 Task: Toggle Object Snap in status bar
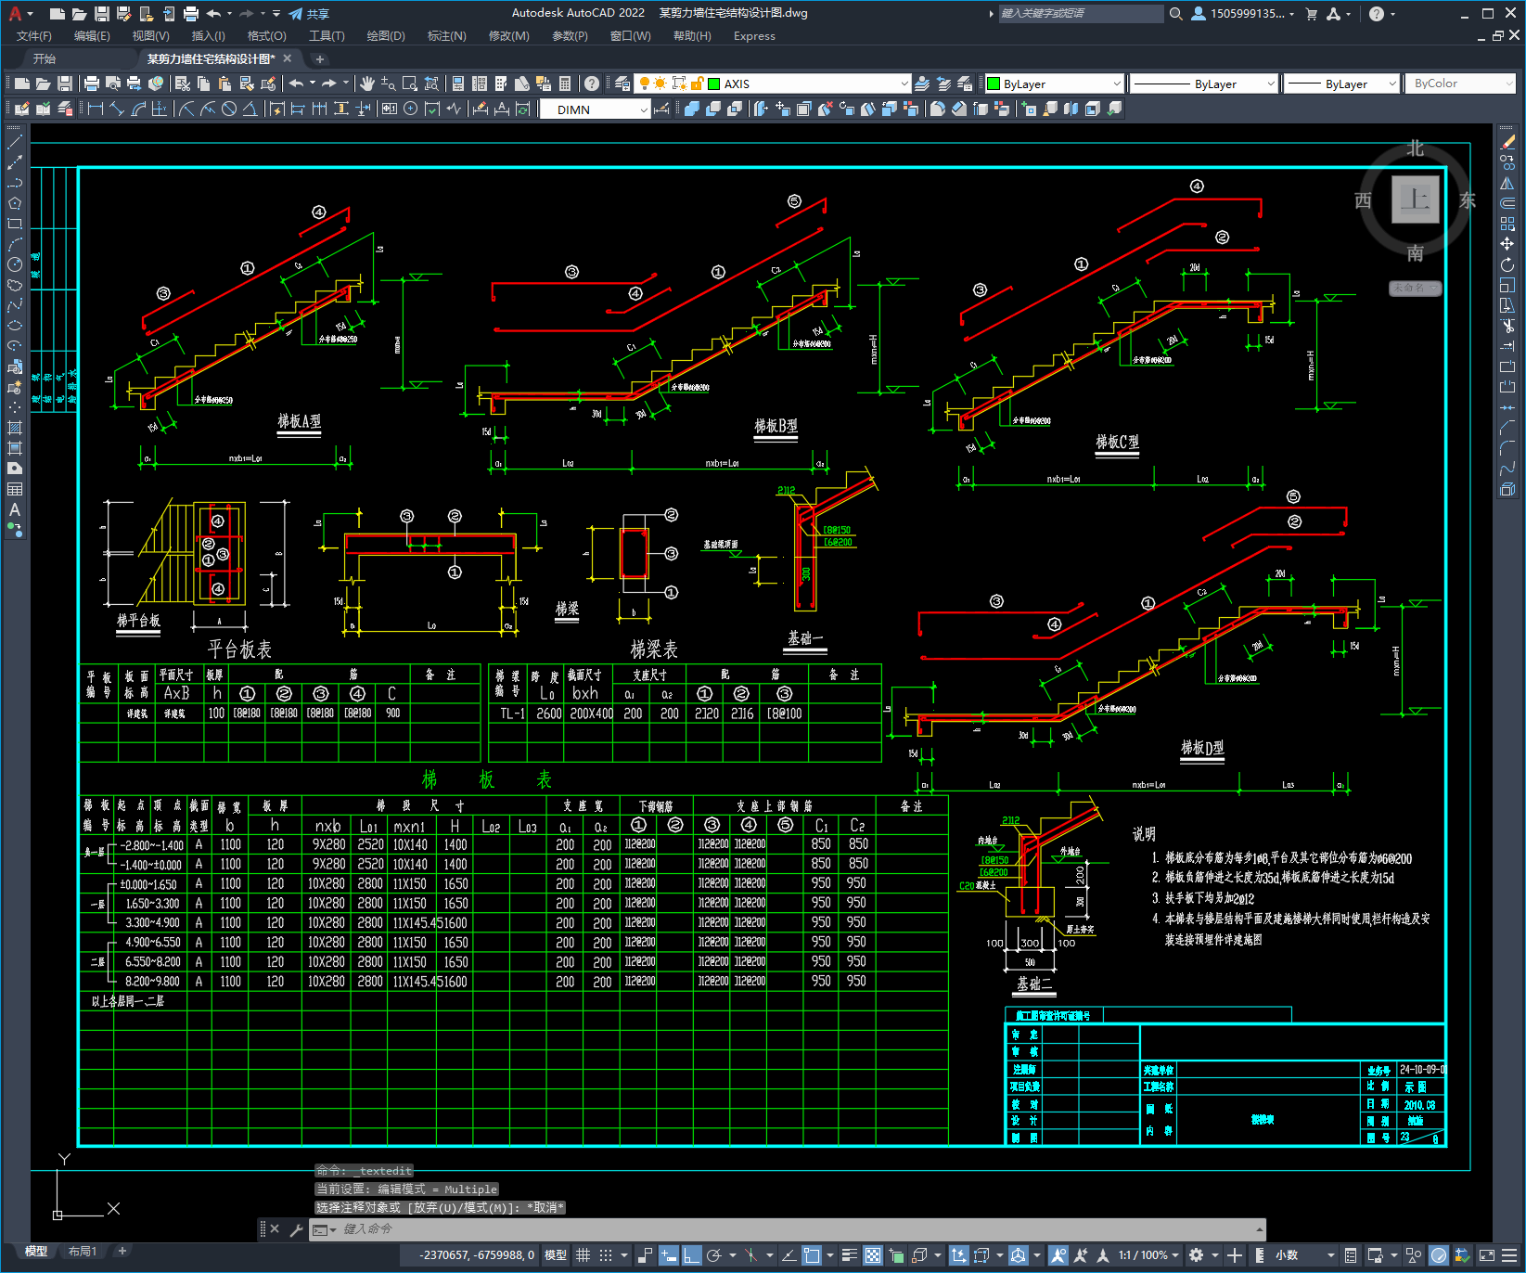pyautogui.click(x=813, y=1255)
